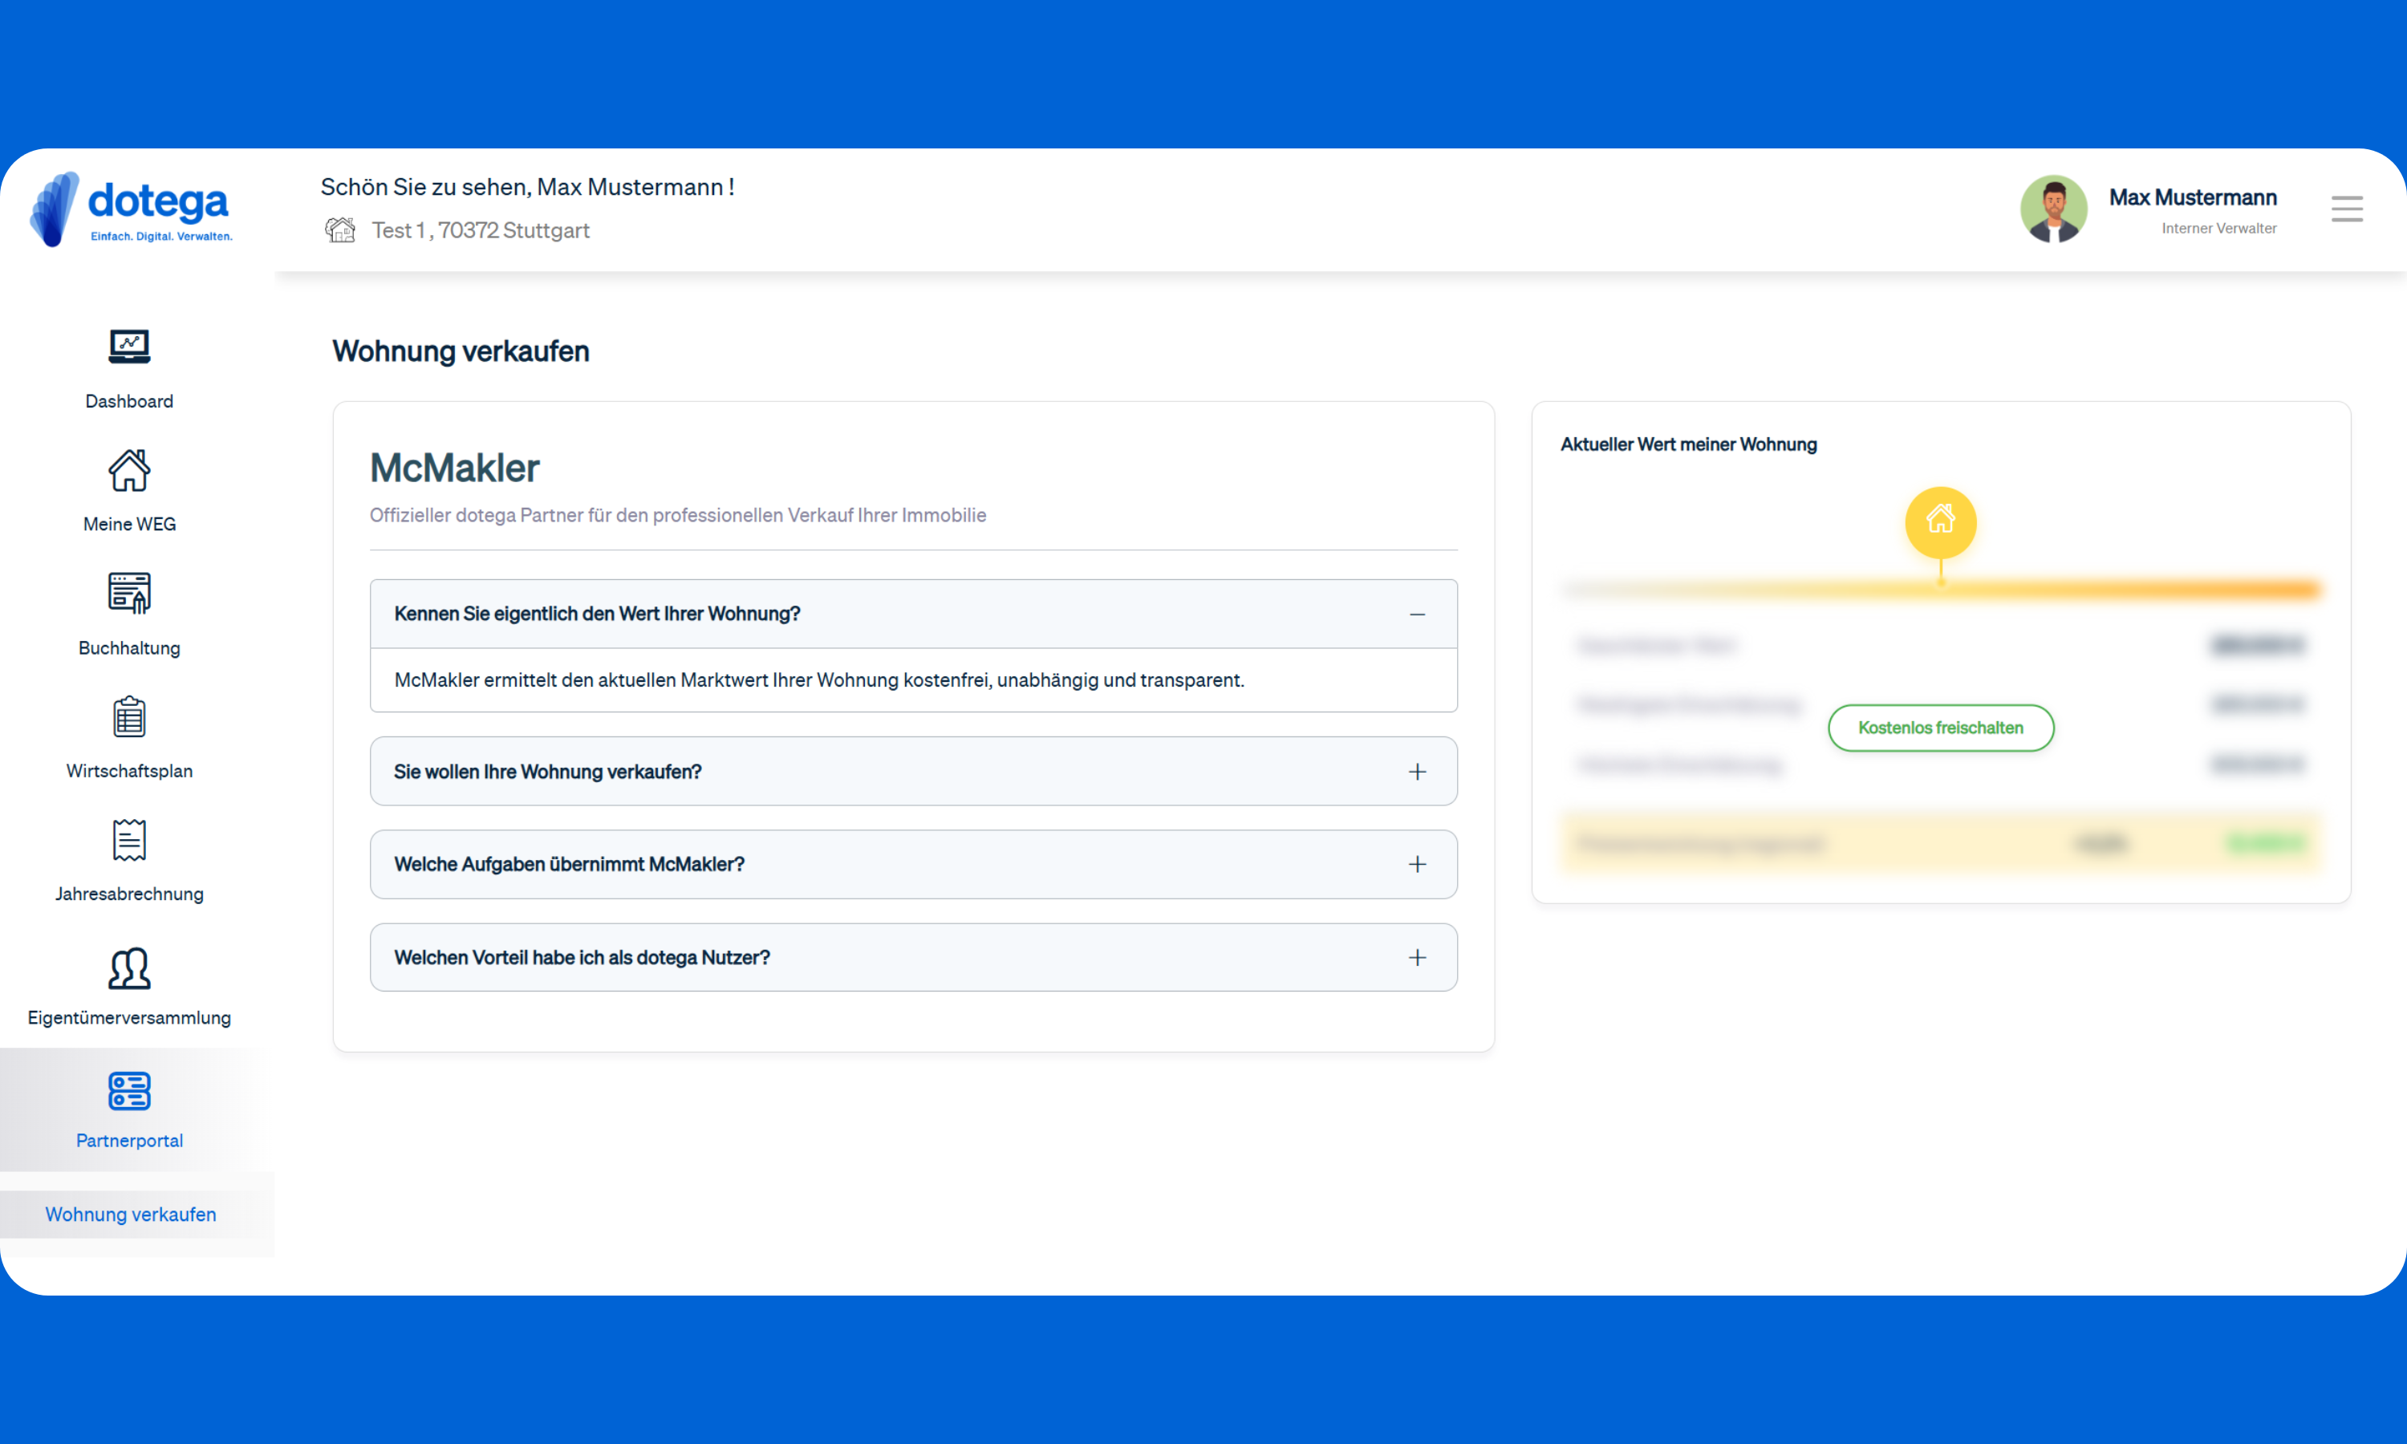Click the Partnerportal sidebar icon
This screenshot has width=2407, height=1444.
tap(128, 1091)
